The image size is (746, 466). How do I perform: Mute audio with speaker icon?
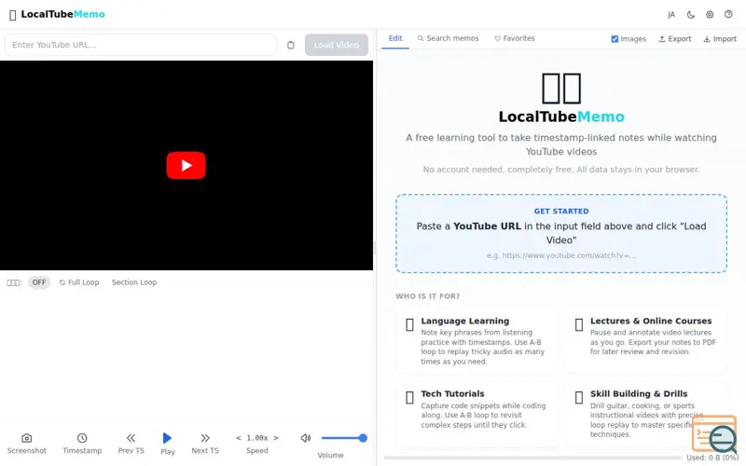point(306,438)
